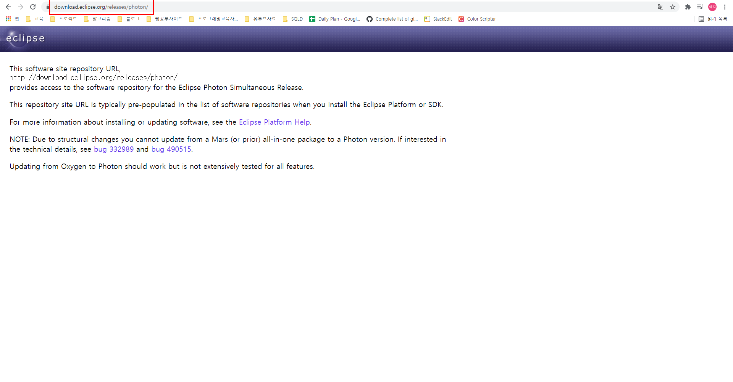
Task: Open the SQLD bookmark folder
Action: [292, 19]
